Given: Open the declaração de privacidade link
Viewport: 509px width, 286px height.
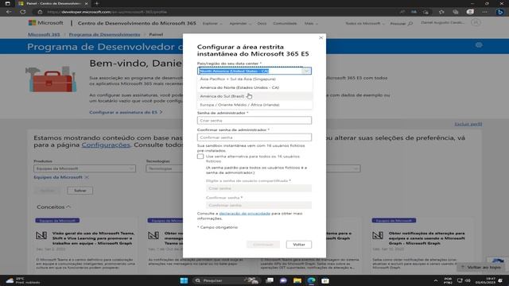Looking at the screenshot, I should pyautogui.click(x=244, y=214).
